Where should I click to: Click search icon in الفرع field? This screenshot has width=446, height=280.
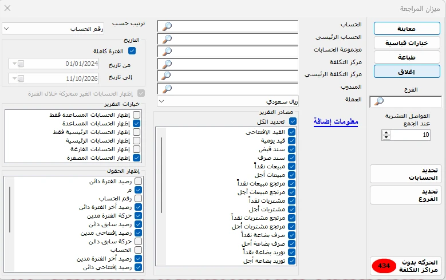click(379, 101)
